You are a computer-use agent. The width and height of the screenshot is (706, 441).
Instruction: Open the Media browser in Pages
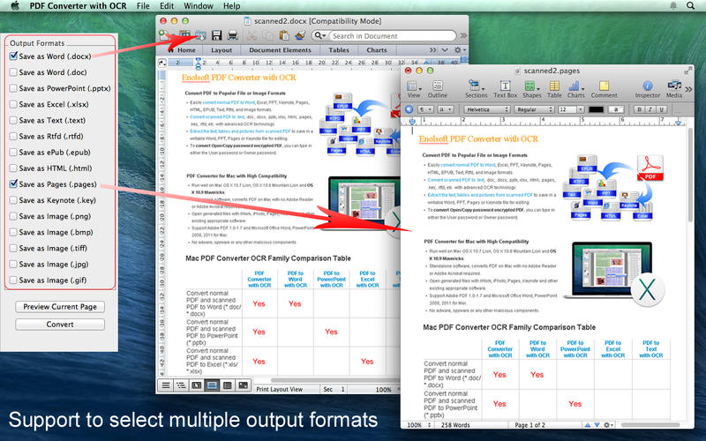click(x=674, y=89)
